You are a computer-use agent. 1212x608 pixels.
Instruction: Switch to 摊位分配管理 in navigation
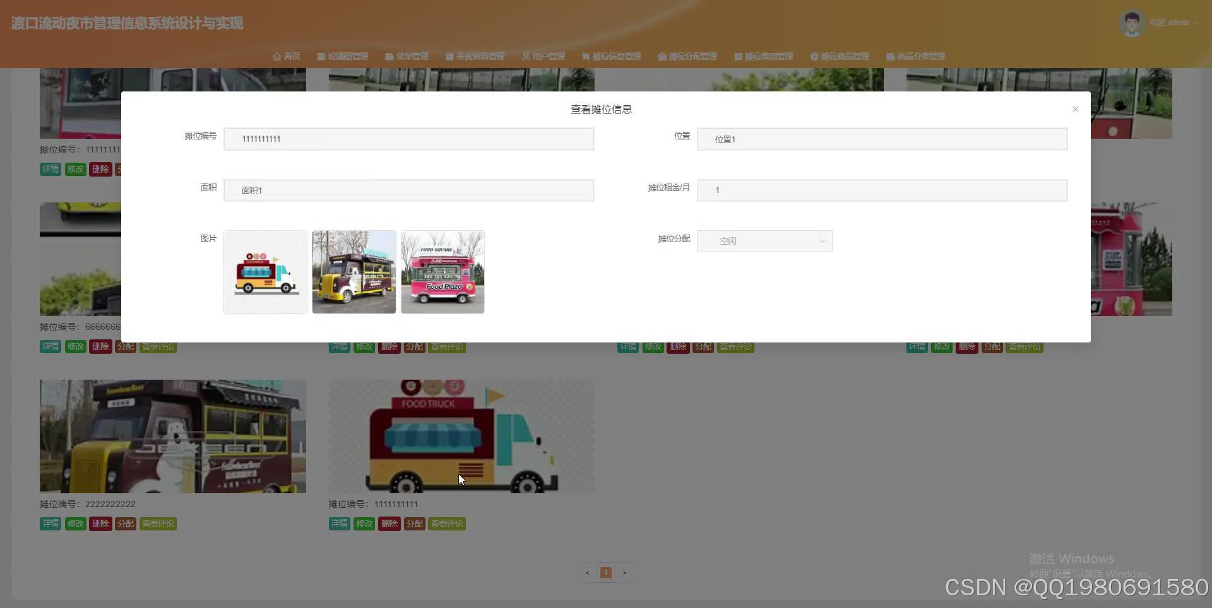[687, 56]
